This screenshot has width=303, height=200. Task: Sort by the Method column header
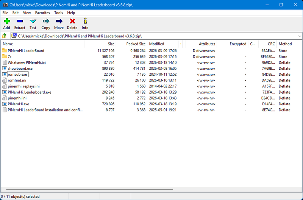click(289, 44)
